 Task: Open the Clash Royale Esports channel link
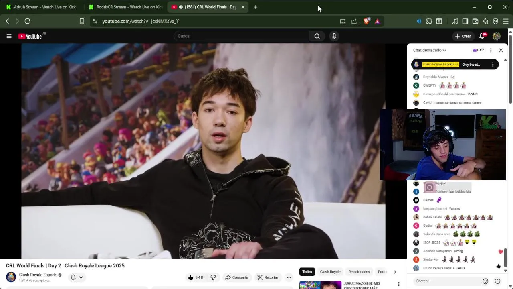(x=38, y=275)
